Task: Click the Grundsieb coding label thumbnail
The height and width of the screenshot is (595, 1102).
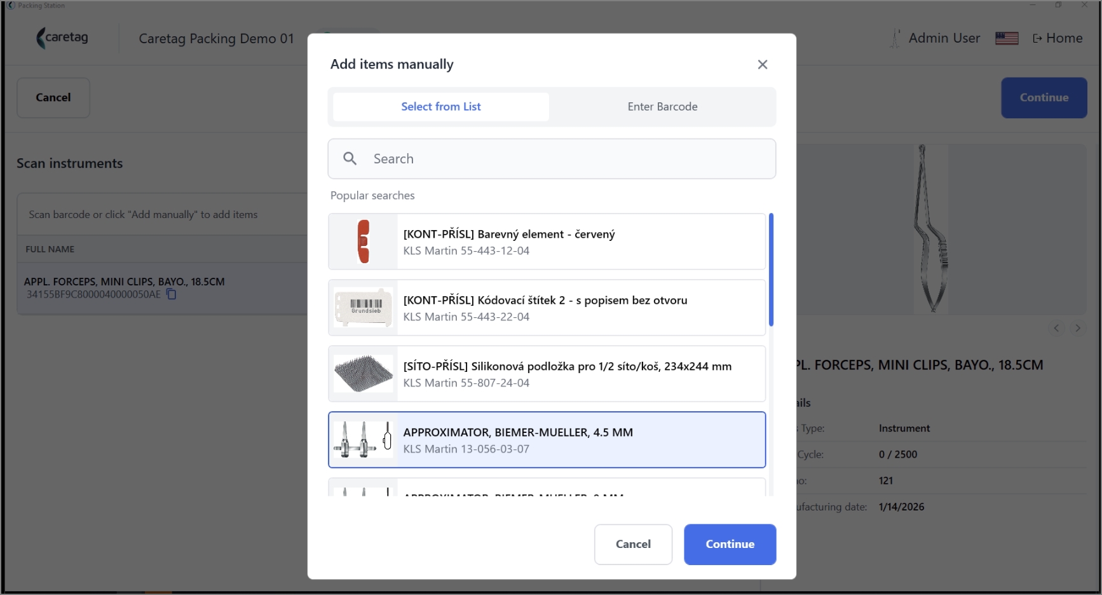Action: (364, 308)
